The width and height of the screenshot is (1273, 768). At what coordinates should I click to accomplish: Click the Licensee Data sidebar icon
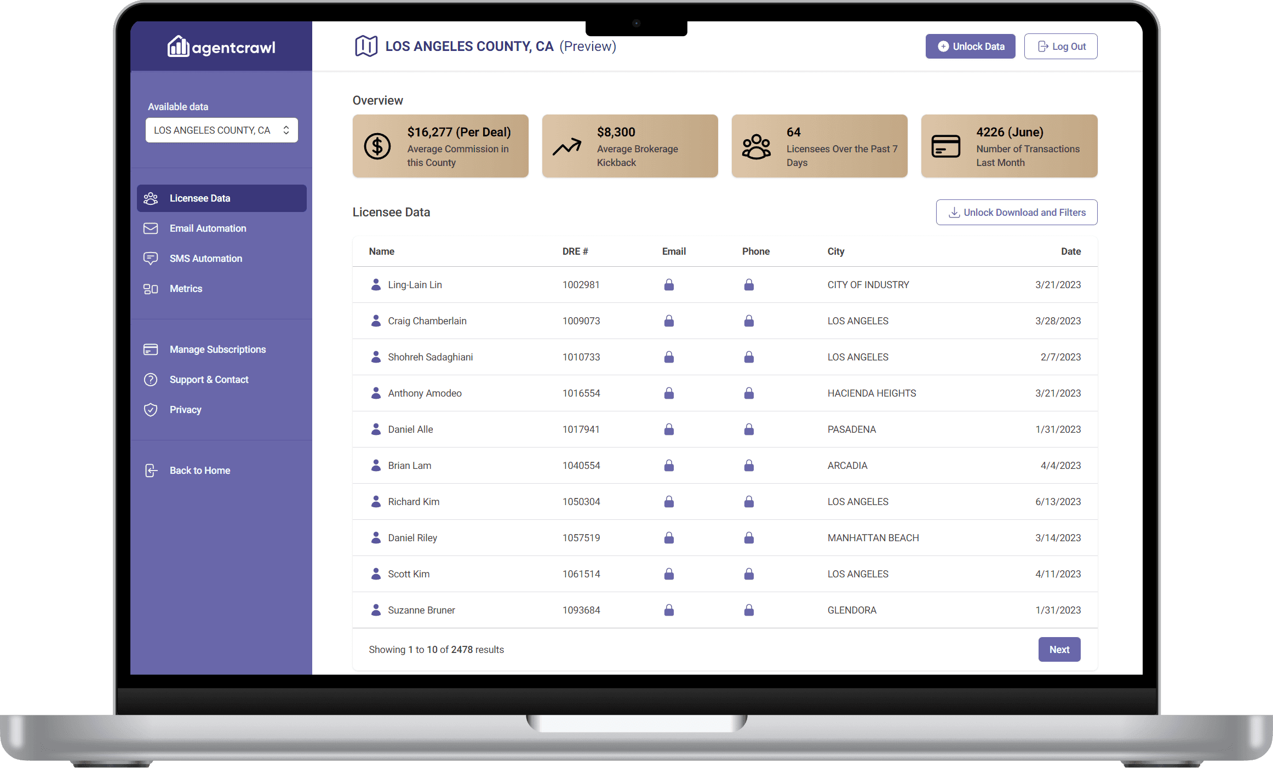(151, 198)
